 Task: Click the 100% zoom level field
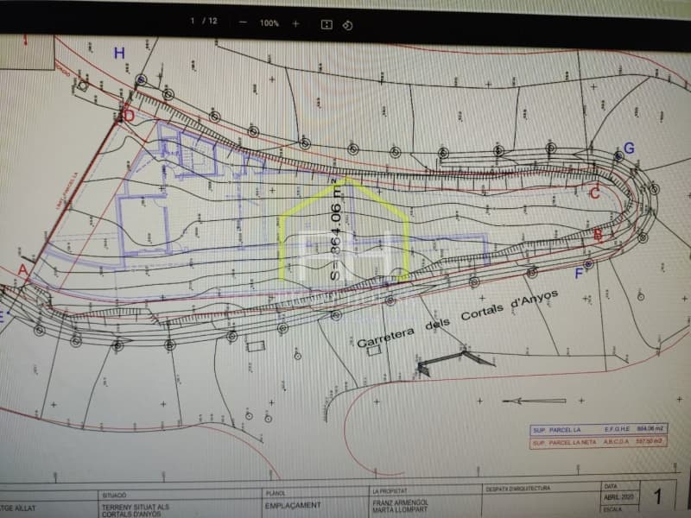click(269, 23)
